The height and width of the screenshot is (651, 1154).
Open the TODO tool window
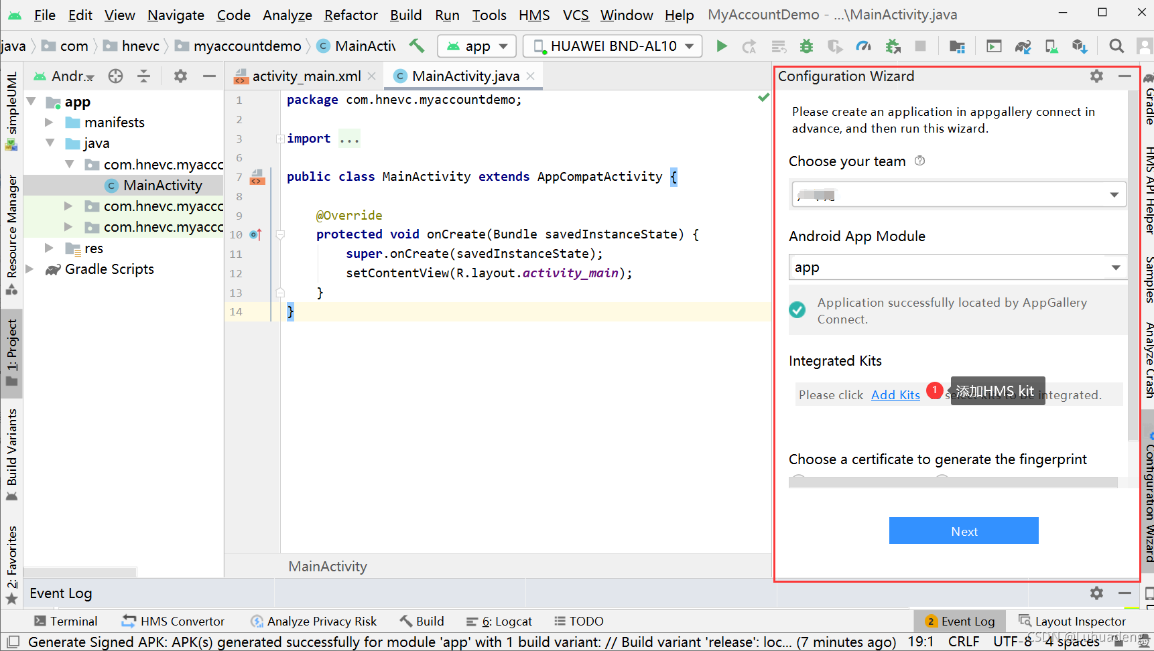(579, 622)
